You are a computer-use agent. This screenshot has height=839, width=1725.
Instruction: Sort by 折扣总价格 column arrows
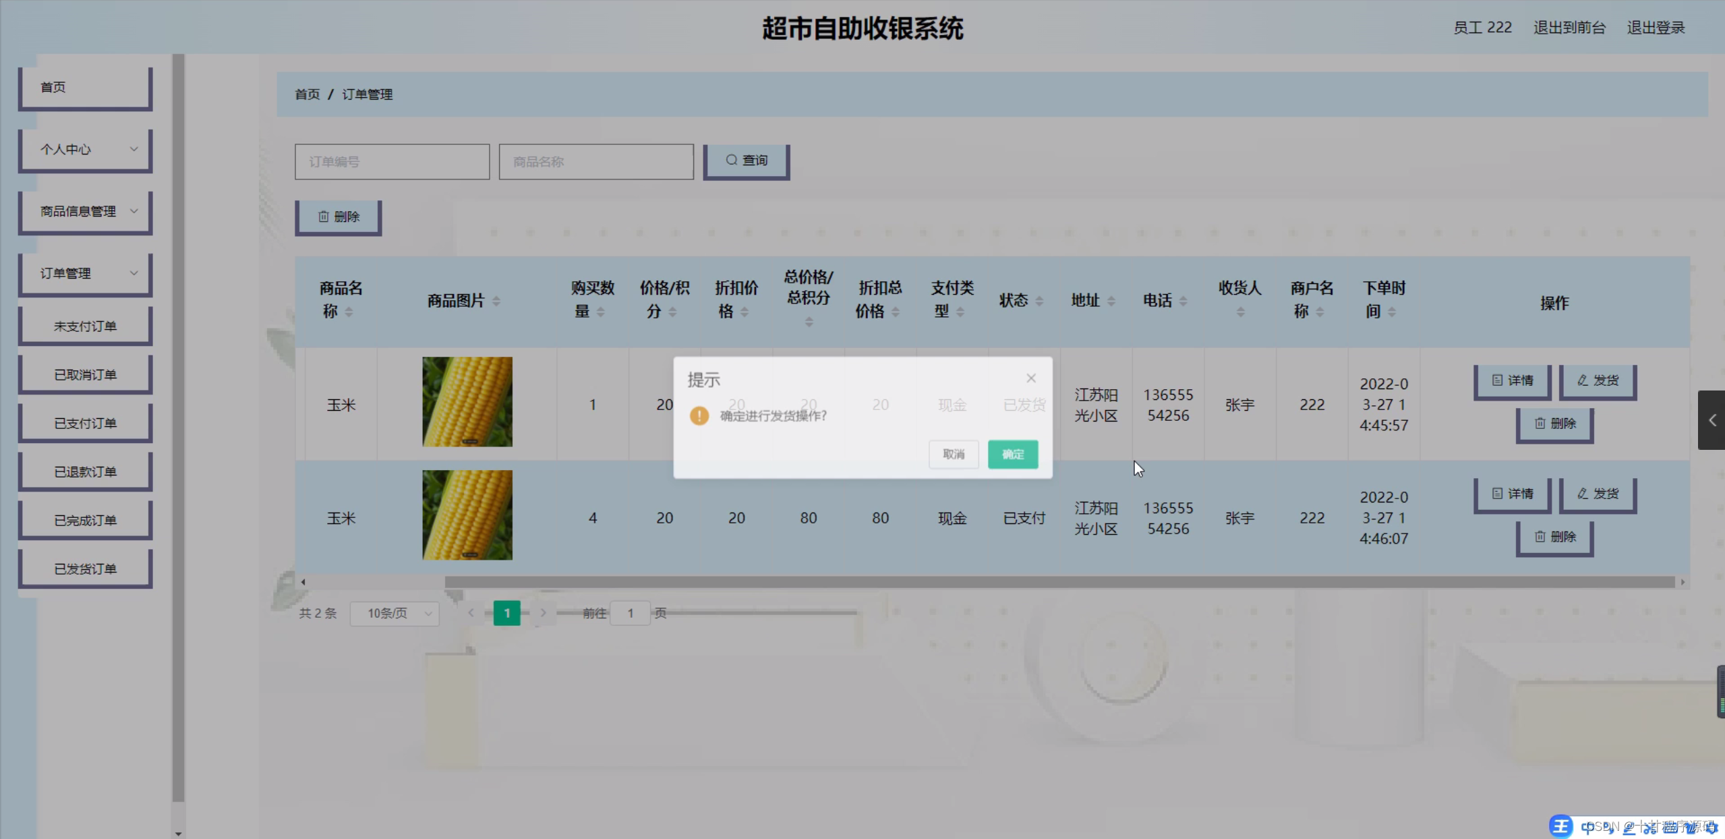(x=896, y=312)
